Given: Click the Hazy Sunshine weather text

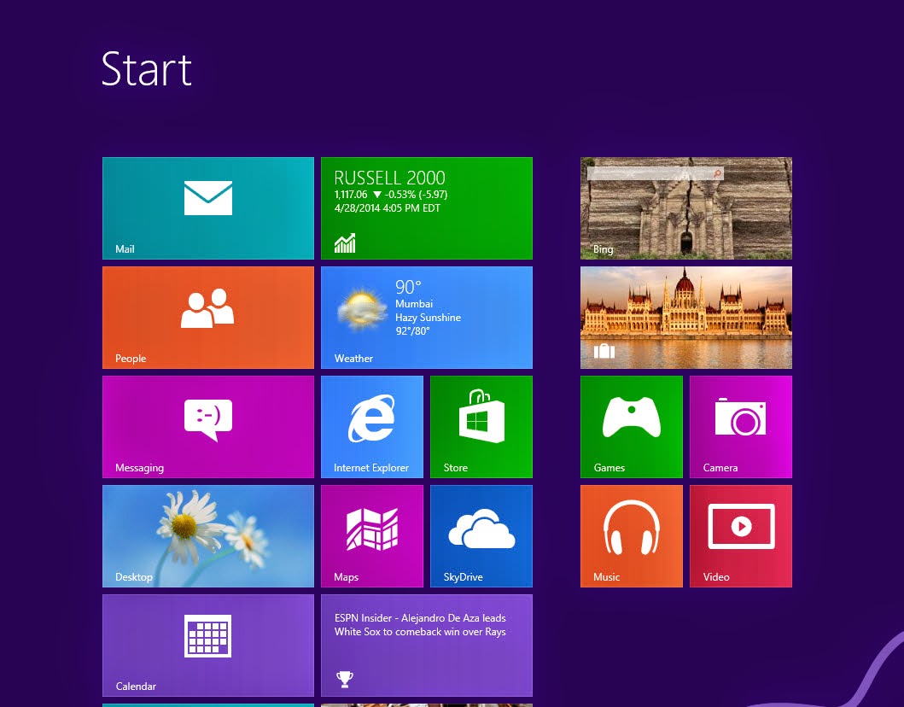Looking at the screenshot, I should coord(428,317).
